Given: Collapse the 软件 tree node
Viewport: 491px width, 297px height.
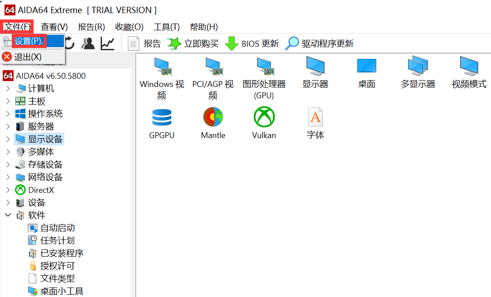Looking at the screenshot, I should point(8,216).
